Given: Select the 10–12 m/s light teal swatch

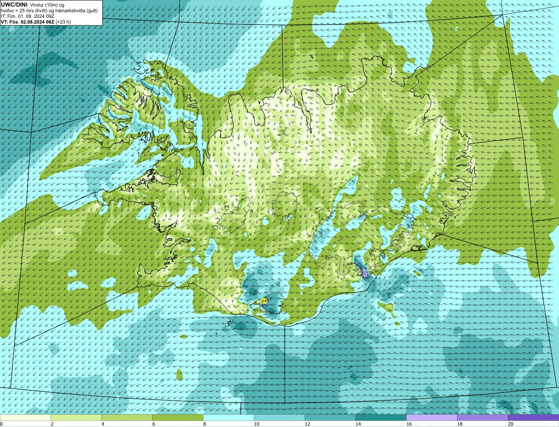Looking at the screenshot, I should pos(279,418).
